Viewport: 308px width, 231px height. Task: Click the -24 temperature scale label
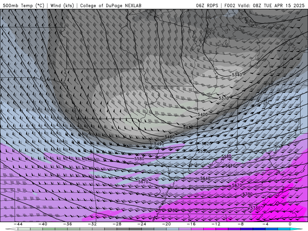[142, 224]
